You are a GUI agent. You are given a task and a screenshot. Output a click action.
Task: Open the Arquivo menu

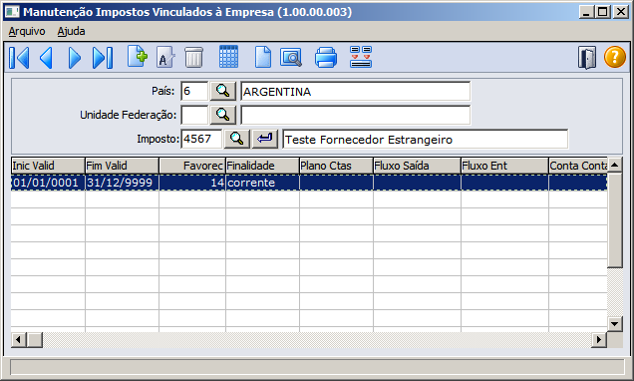[x=27, y=31]
